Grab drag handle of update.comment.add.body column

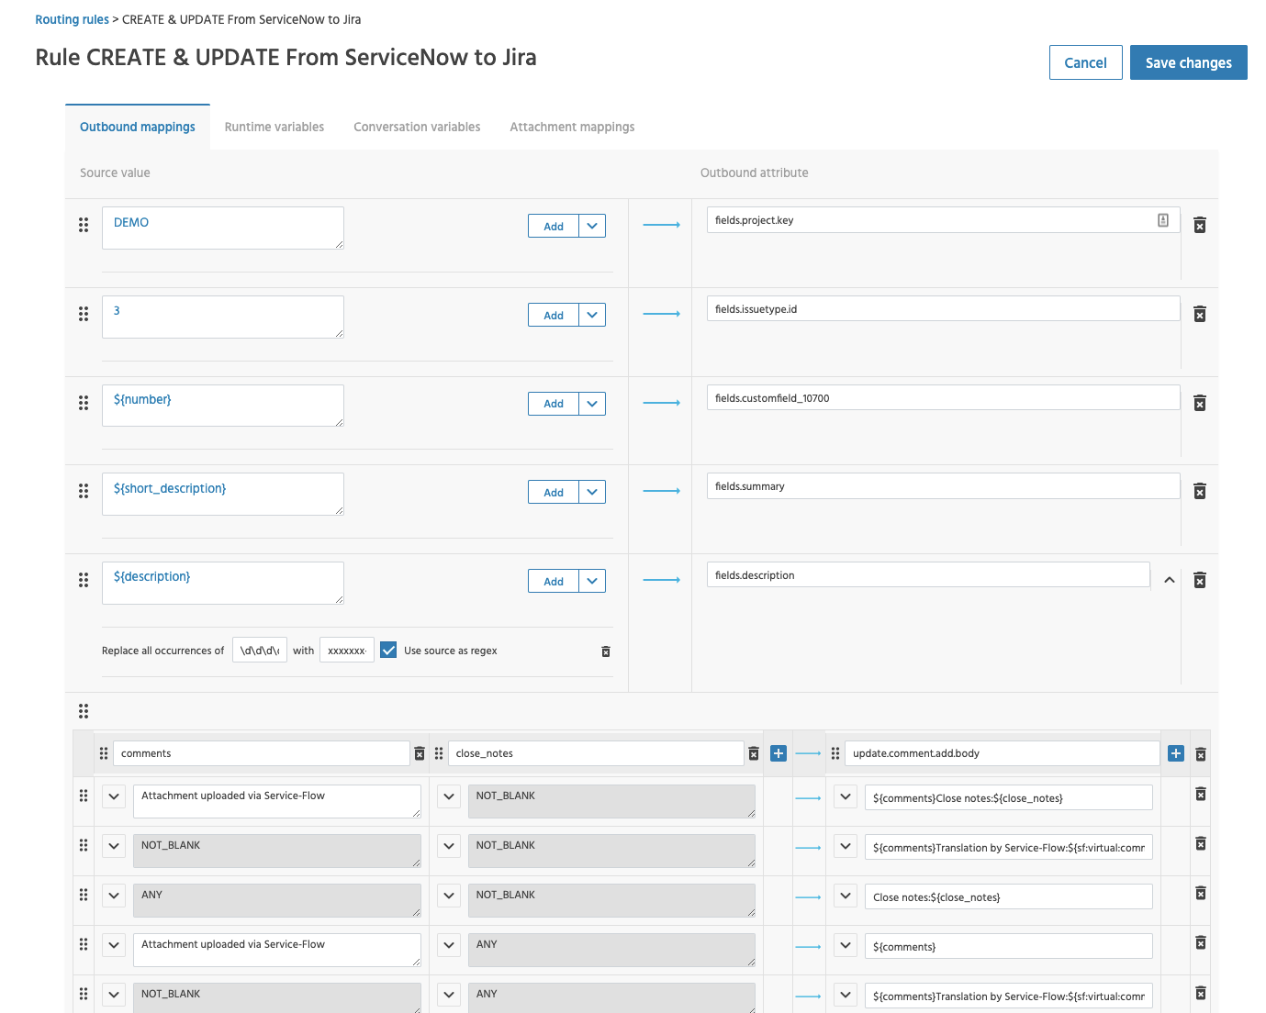(x=835, y=753)
